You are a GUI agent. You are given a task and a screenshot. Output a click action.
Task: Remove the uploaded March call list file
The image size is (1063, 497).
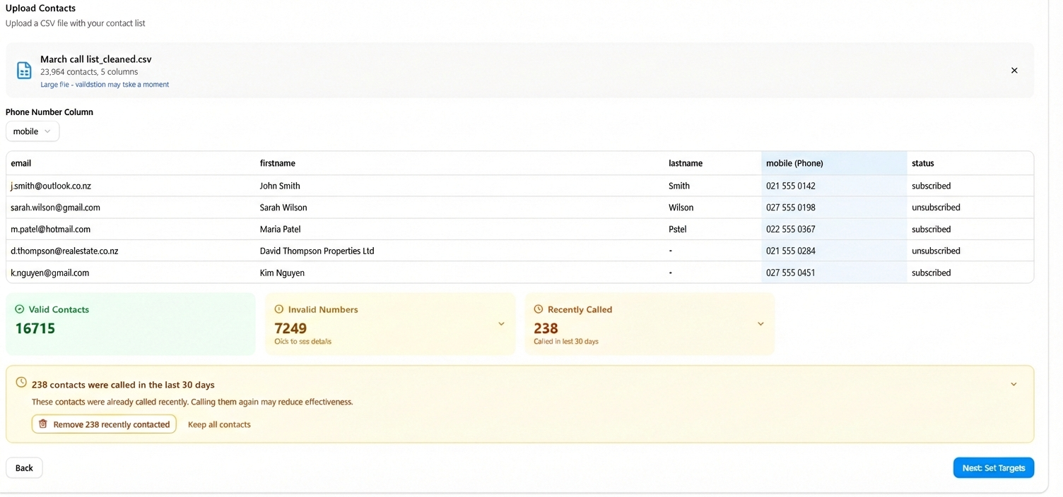click(1014, 71)
